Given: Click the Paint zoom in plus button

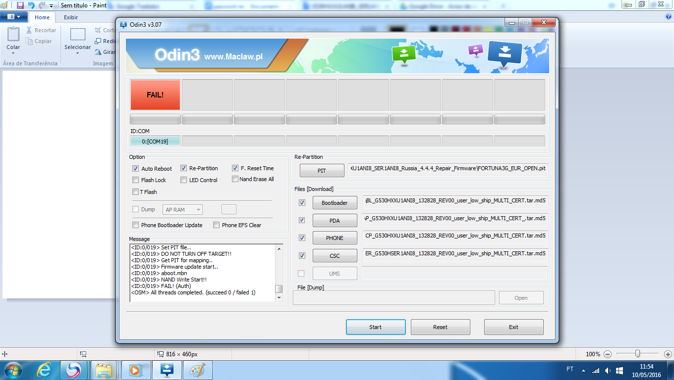Looking at the screenshot, I should pos(668,354).
